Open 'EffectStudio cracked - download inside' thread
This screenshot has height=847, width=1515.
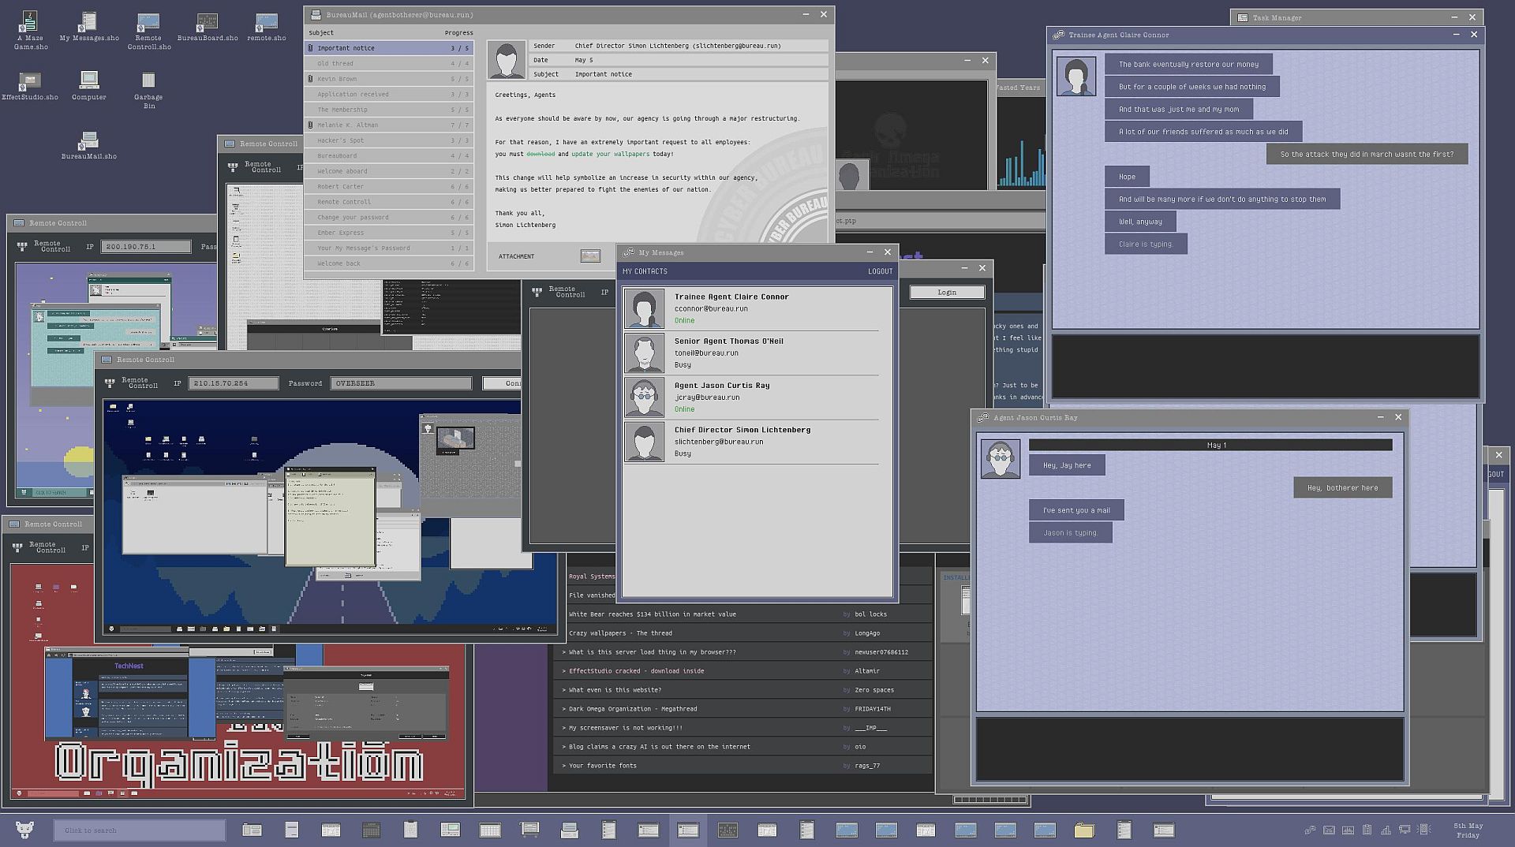click(x=742, y=670)
